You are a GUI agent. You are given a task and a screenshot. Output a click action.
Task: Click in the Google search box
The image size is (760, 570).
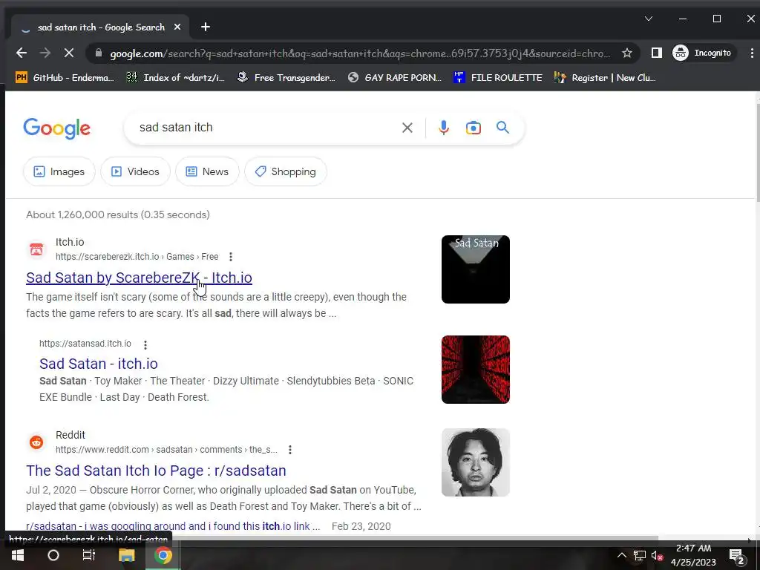click(x=266, y=128)
